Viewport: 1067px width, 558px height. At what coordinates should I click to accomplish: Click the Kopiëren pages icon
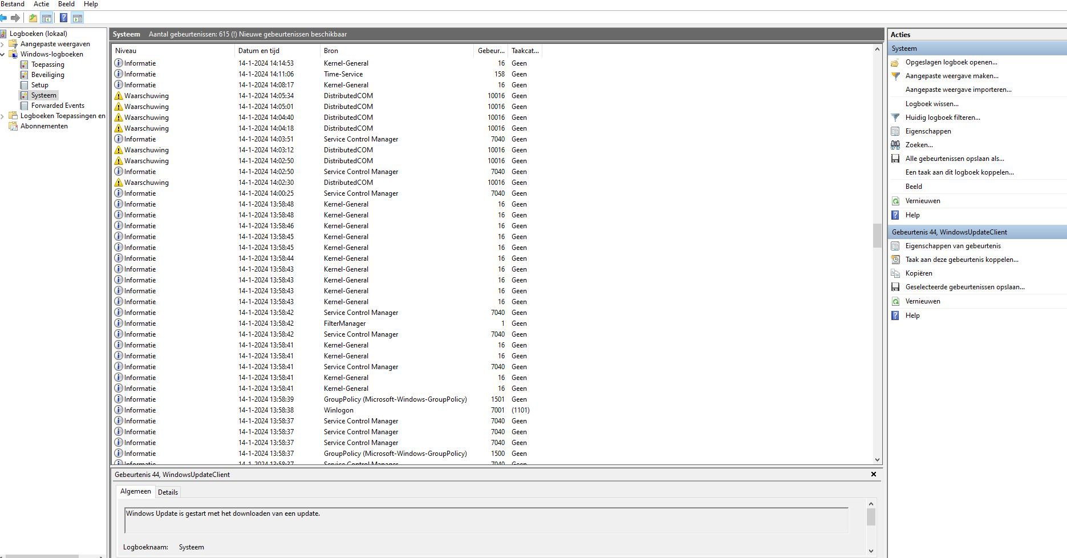(x=895, y=273)
